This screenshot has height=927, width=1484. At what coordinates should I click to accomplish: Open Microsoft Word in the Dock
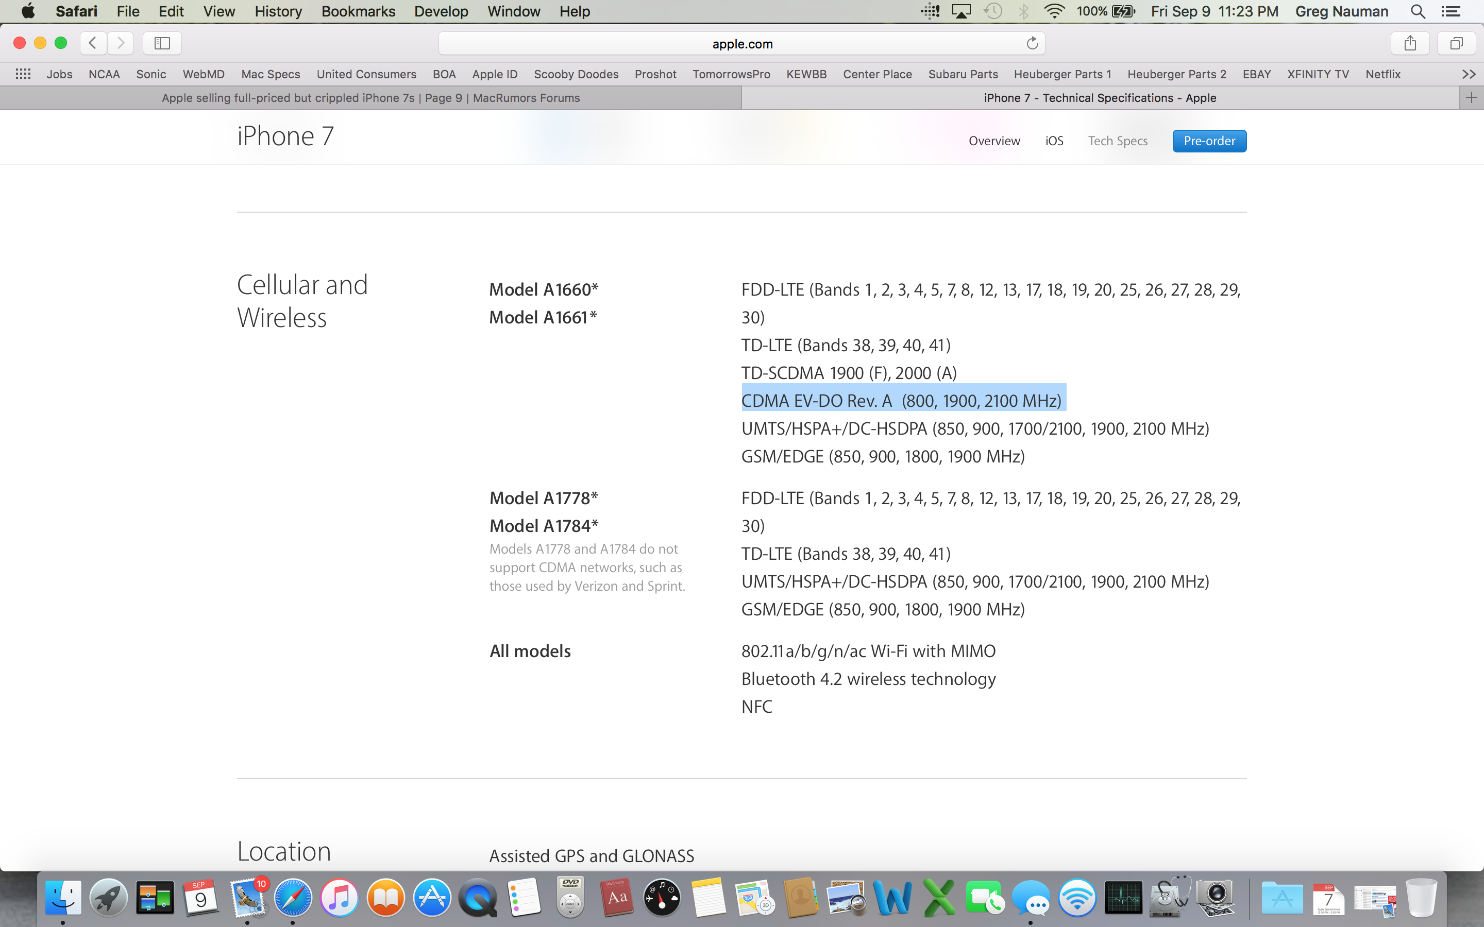[893, 898]
